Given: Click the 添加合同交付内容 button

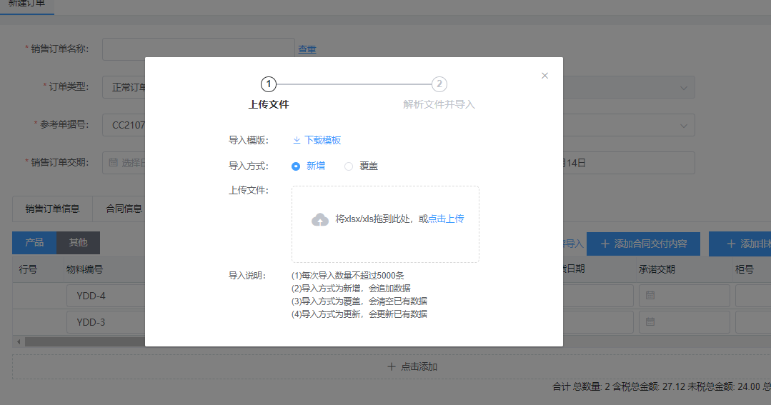Looking at the screenshot, I should coord(643,244).
